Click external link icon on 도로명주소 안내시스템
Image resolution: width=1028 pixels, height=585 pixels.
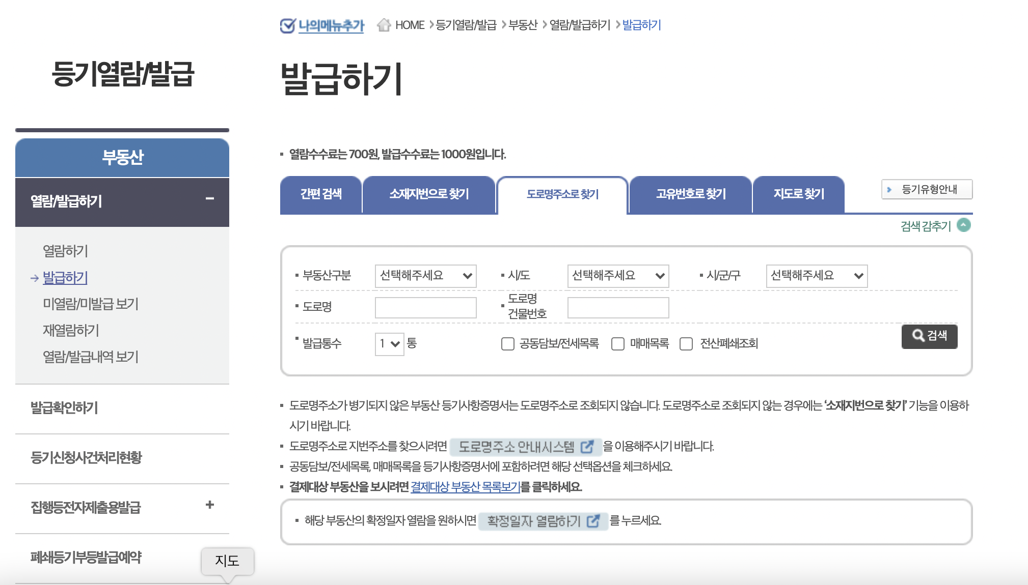tap(587, 447)
